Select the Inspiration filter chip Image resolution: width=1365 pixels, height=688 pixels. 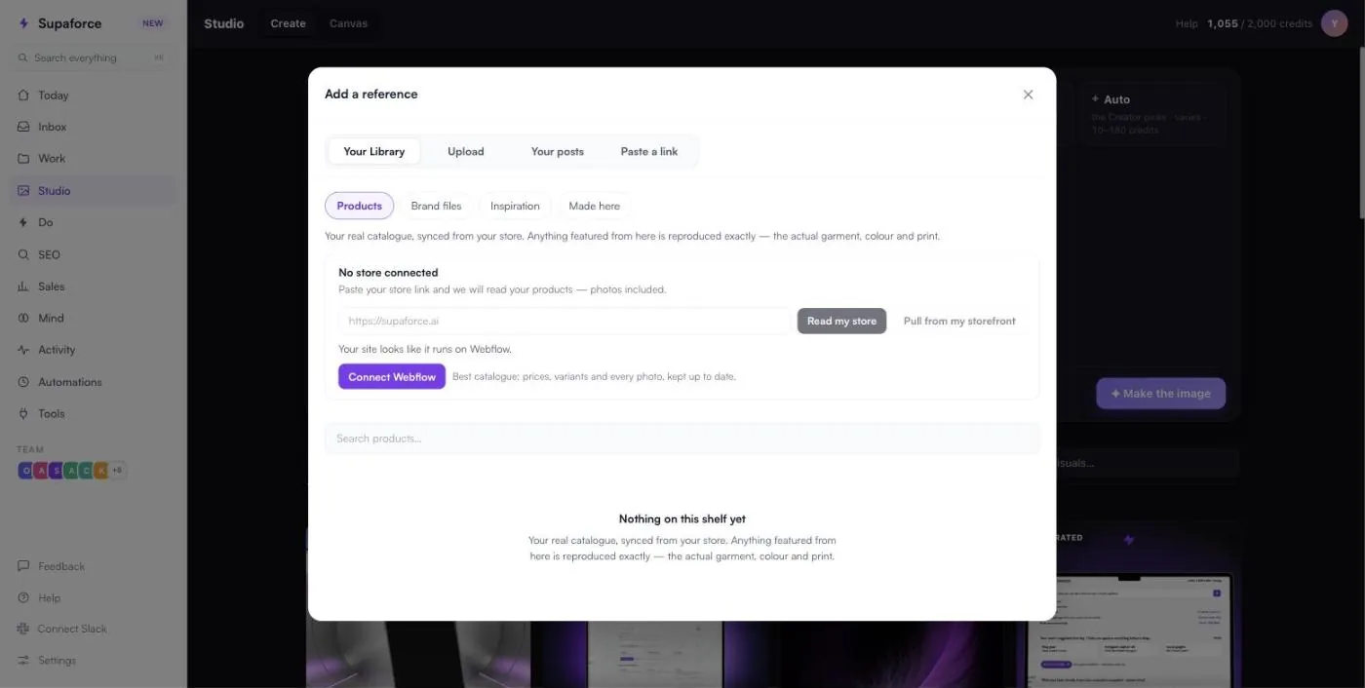(x=515, y=206)
